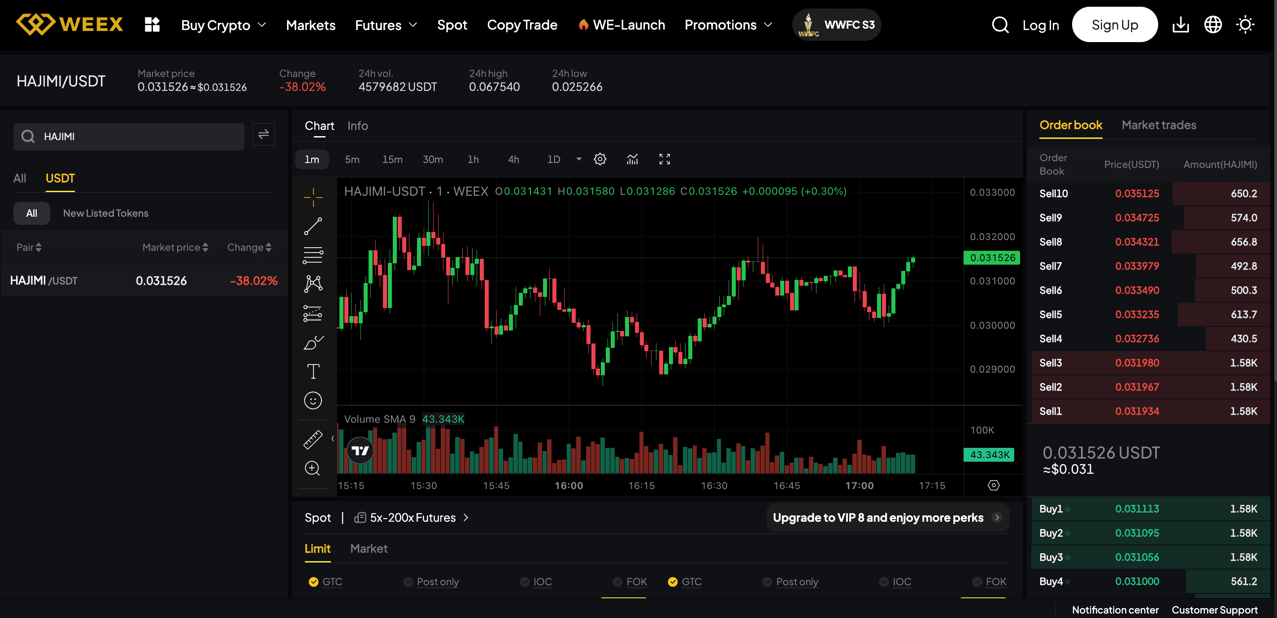Select the trend line drawing tool

313,225
